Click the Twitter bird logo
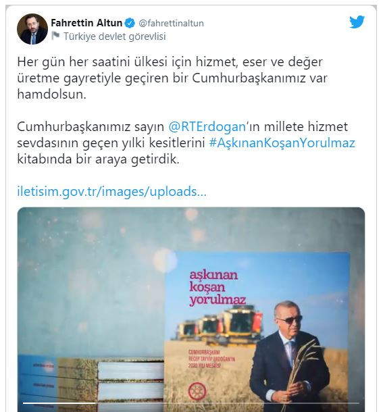This screenshot has height=412, width=383. pyautogui.click(x=357, y=22)
